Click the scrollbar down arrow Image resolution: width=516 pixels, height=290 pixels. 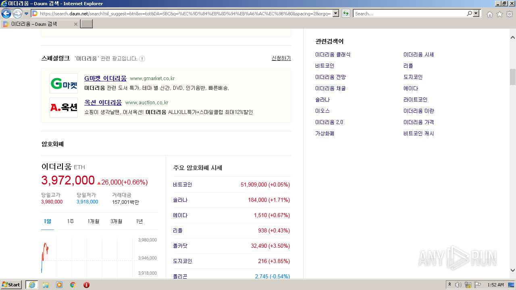513,270
